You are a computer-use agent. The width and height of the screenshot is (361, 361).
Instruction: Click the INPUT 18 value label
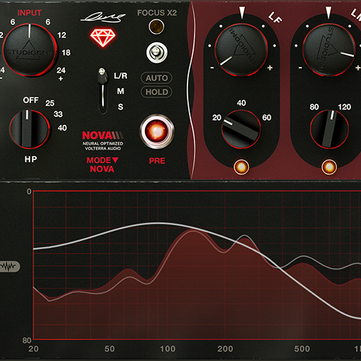[x=66, y=53]
